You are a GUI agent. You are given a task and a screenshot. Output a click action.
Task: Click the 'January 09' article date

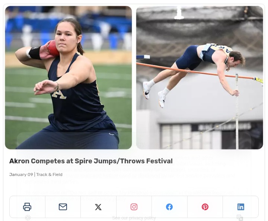[21, 174]
